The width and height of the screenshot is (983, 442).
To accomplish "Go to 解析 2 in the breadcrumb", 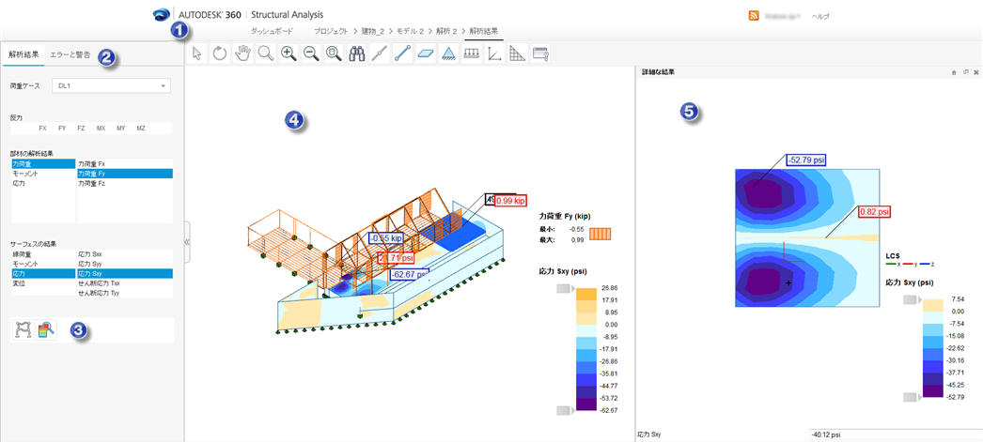I will point(446,31).
